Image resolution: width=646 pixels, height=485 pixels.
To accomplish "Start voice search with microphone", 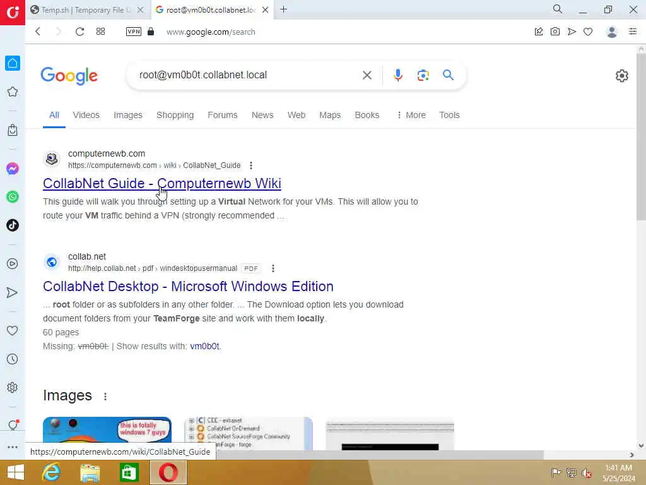I will tap(398, 75).
